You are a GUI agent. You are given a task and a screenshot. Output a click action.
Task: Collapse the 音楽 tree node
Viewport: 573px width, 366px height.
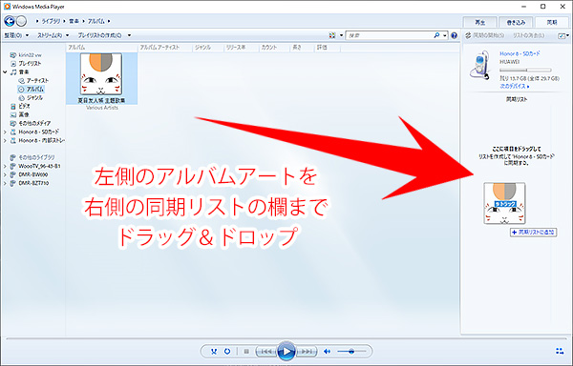[x=5, y=72]
